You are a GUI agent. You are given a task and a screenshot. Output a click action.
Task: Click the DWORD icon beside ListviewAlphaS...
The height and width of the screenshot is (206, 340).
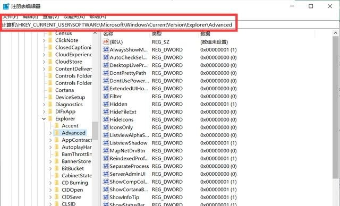click(106, 135)
